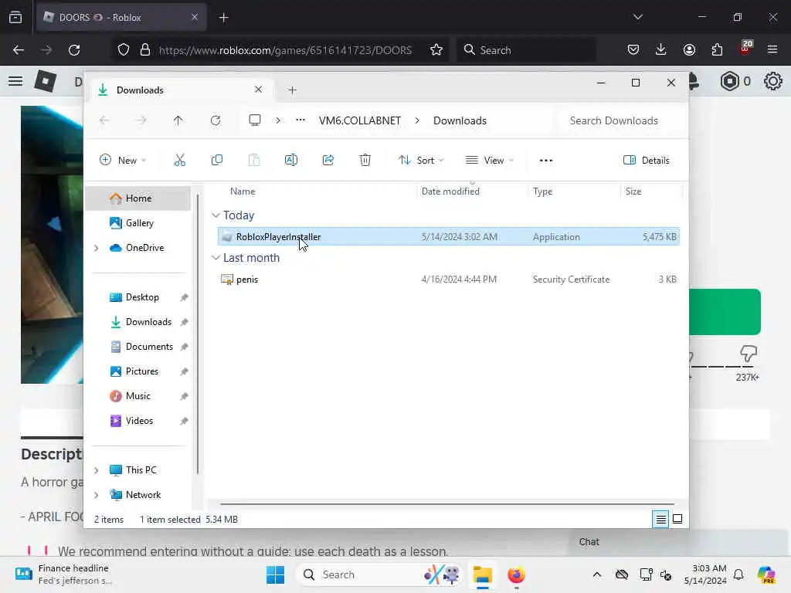Select the RobloxPlayerInstaller file
This screenshot has width=791, height=593.
pyautogui.click(x=449, y=236)
